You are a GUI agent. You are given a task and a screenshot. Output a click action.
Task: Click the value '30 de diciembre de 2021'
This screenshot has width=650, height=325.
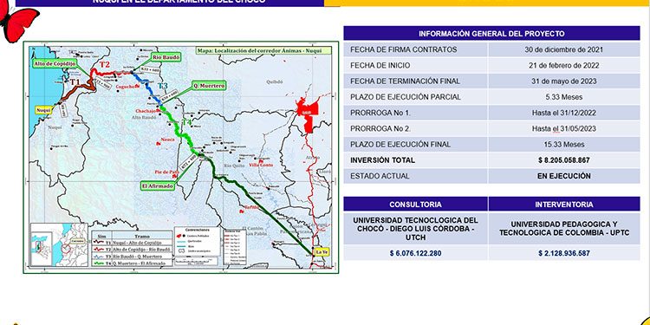[x=564, y=49]
